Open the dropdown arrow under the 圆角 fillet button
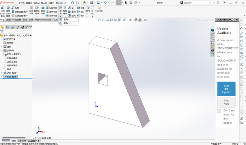 (60, 16)
